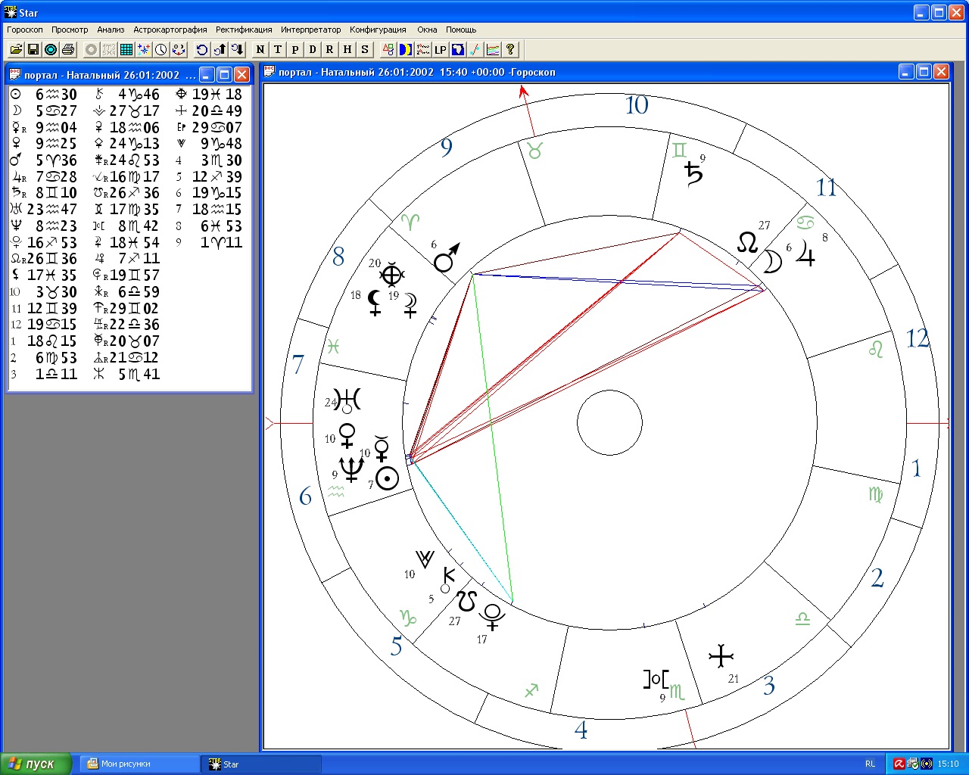
Task: Open the Конфигурация menu
Action: pos(378,30)
